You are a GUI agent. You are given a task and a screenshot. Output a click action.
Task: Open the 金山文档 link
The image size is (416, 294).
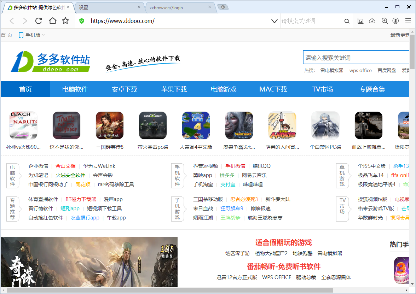tap(65, 166)
